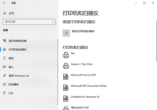Click the back arrow in Settings header
Image resolution: width=157 pixels, height=110 pixels.
[x=4, y=3]
